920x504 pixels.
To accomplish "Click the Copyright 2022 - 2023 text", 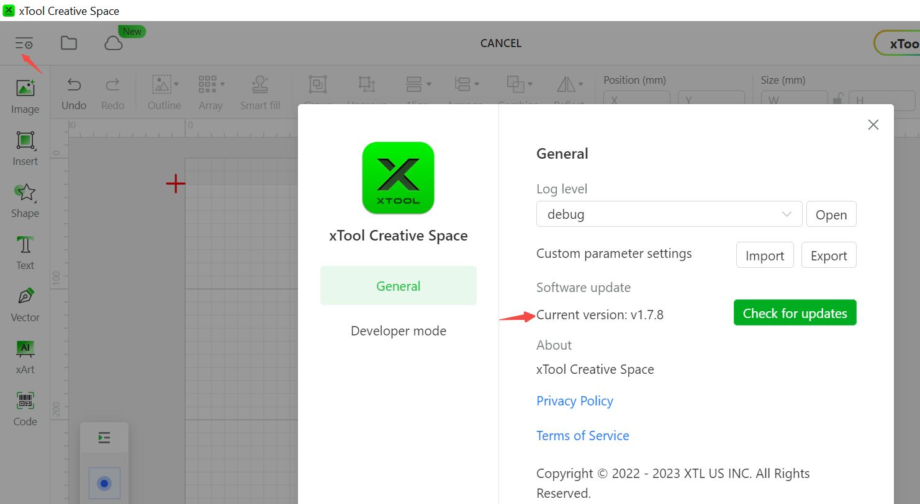I will pos(673,483).
